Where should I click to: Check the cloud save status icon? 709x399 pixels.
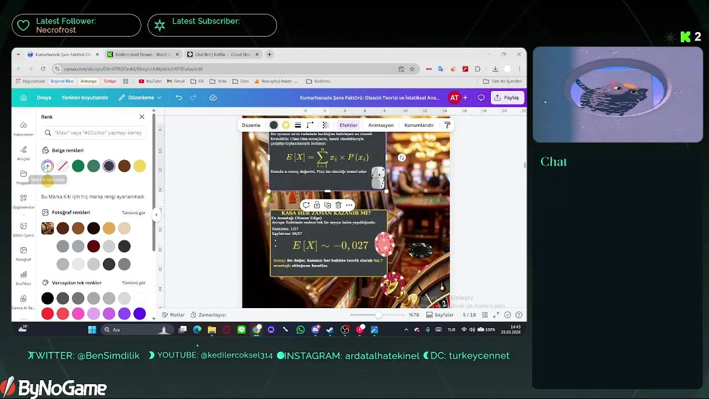(x=213, y=98)
